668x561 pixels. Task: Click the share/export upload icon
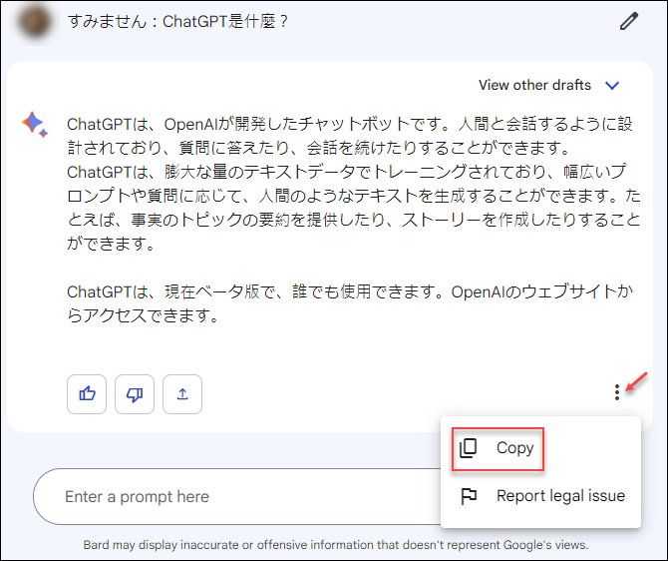point(182,394)
